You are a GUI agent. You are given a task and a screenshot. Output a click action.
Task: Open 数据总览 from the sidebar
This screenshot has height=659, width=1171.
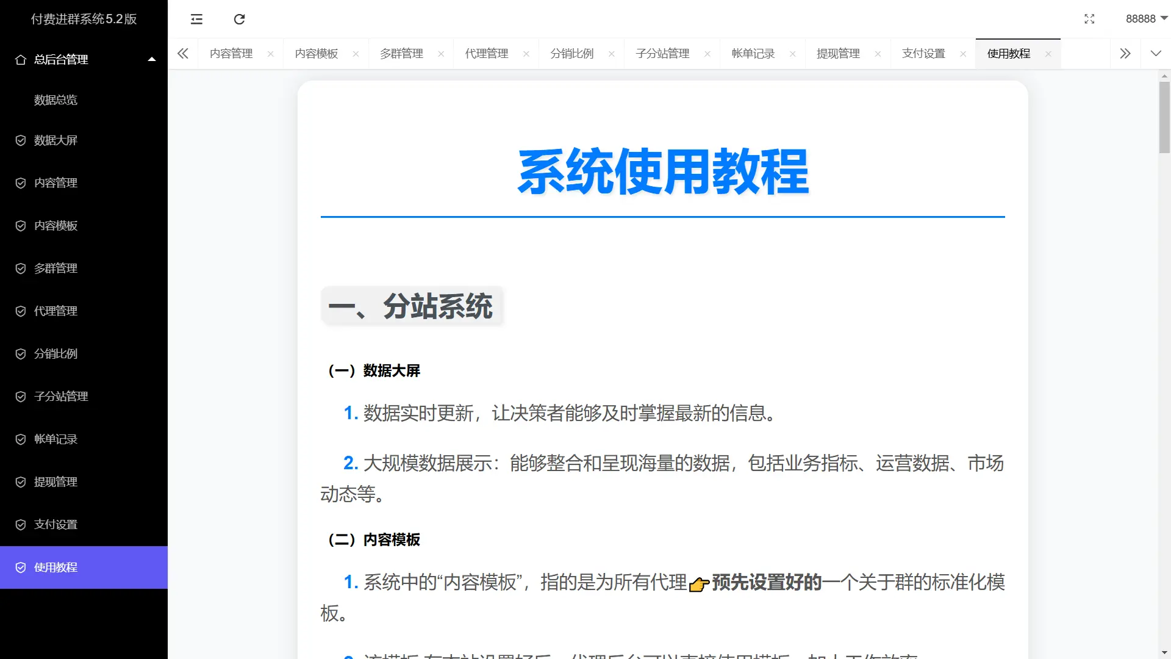[55, 99]
